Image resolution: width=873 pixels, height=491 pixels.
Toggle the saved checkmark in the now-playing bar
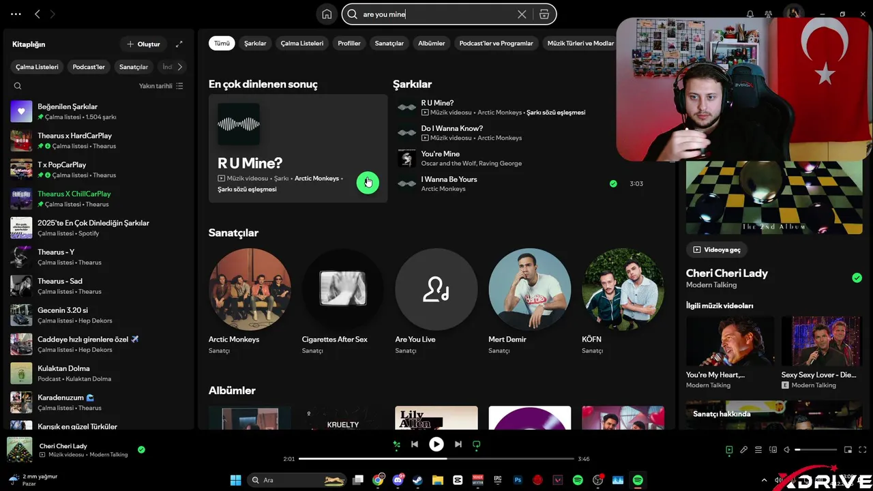[141, 449]
